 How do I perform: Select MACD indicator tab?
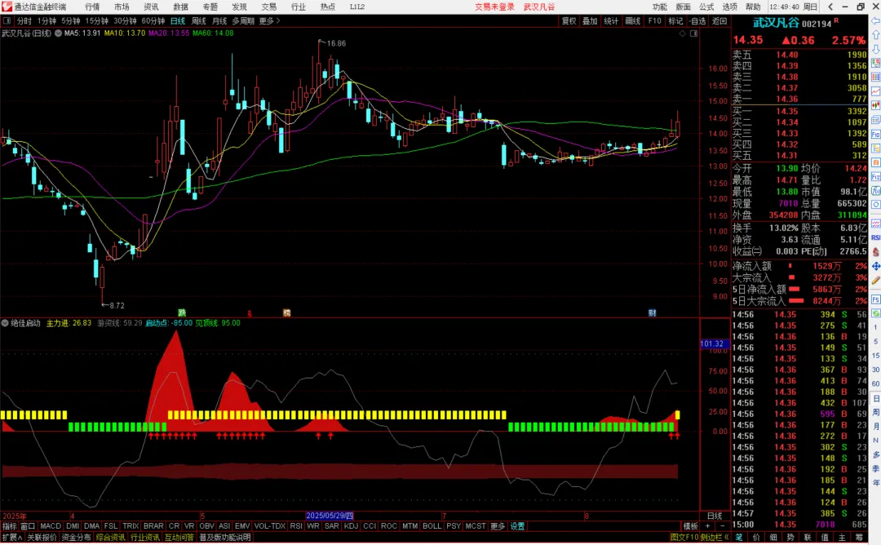(51, 526)
